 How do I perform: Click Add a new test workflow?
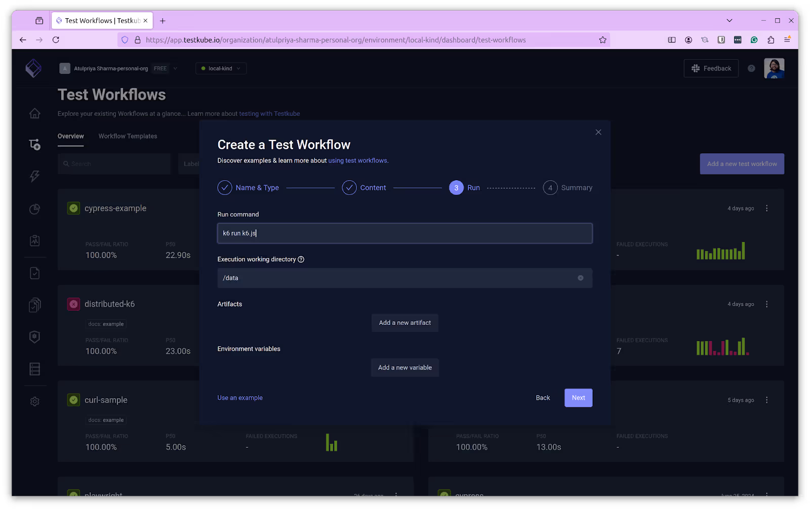coord(742,164)
